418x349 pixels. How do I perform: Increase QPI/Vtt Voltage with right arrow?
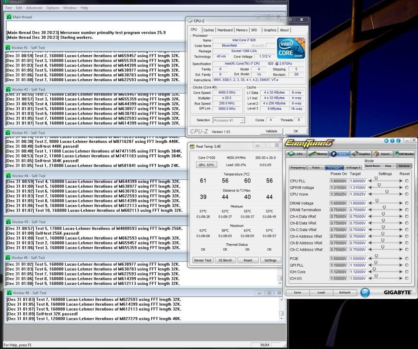click(401, 187)
